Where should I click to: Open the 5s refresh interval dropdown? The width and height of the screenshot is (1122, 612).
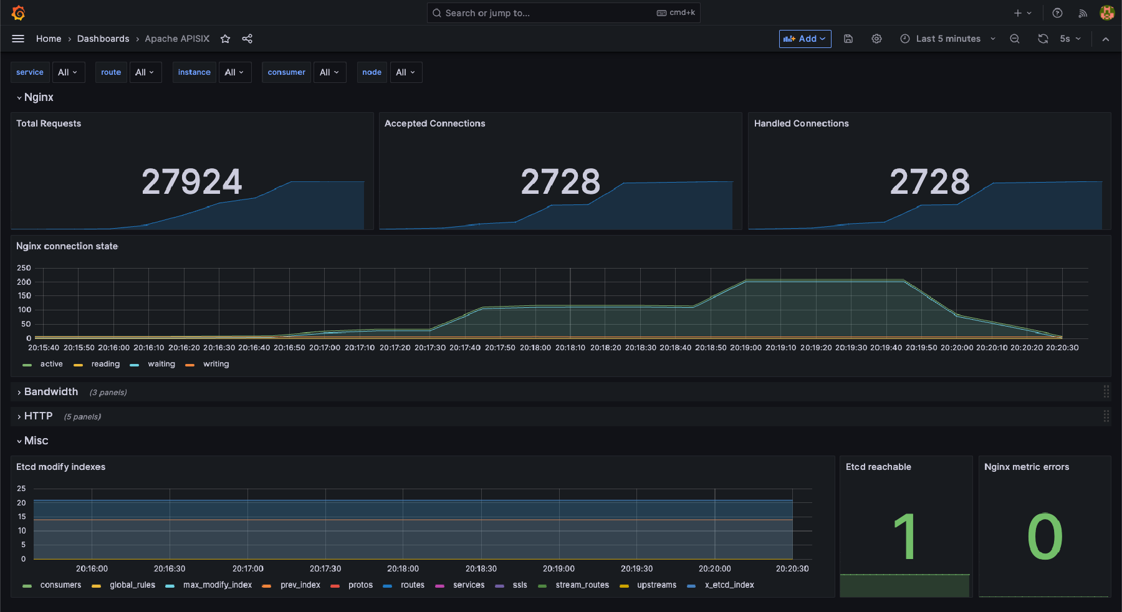point(1070,39)
